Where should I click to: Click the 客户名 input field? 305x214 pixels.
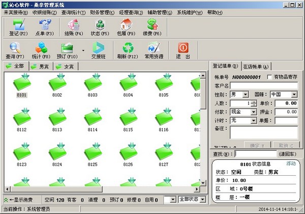point(264,86)
